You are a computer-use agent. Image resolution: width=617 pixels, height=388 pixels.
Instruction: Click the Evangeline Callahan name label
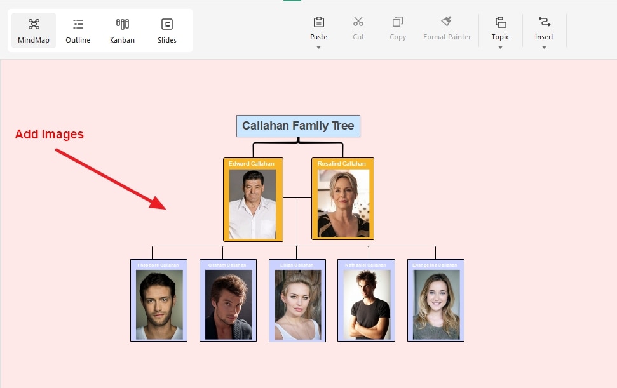point(435,265)
